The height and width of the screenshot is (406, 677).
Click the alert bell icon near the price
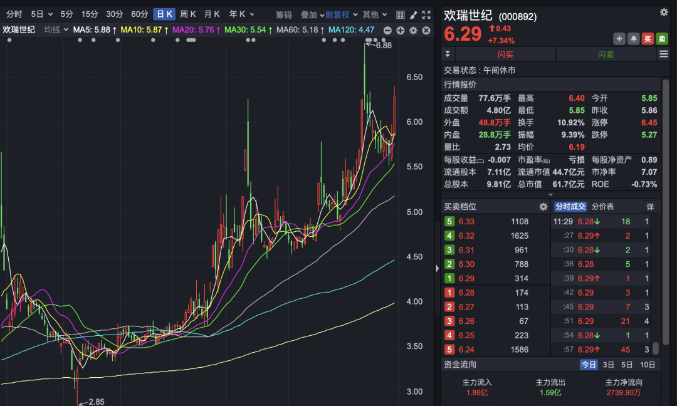[x=634, y=38]
